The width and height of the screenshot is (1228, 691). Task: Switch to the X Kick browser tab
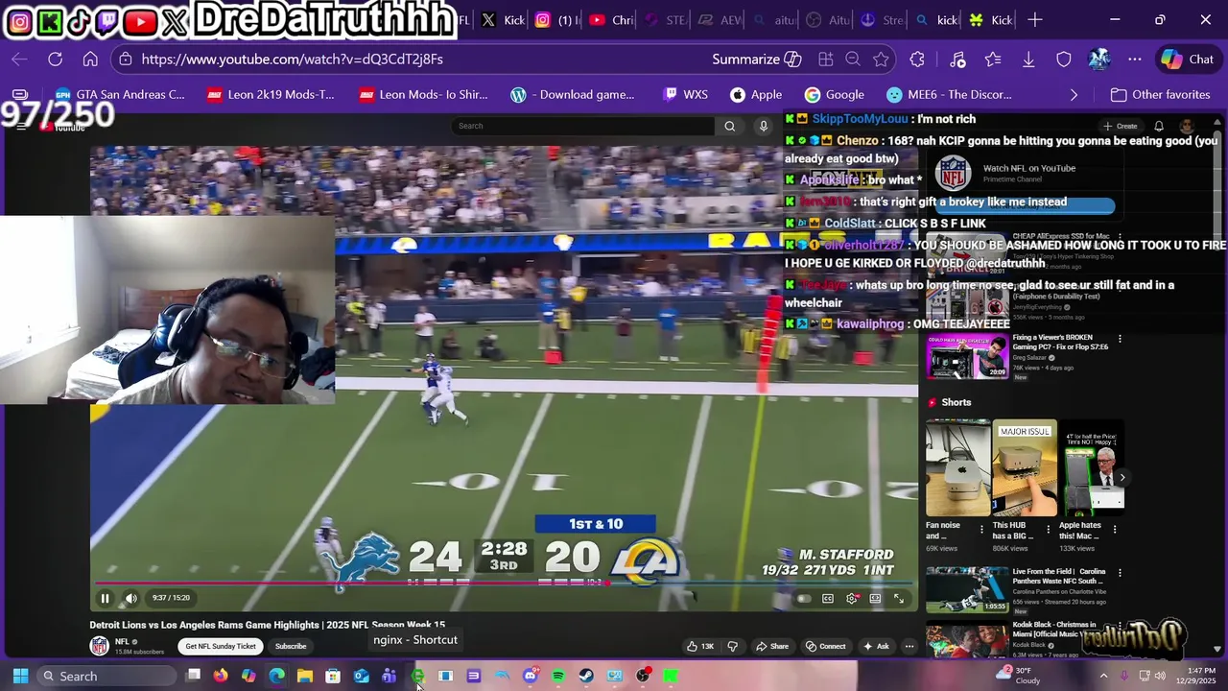tap(503, 19)
